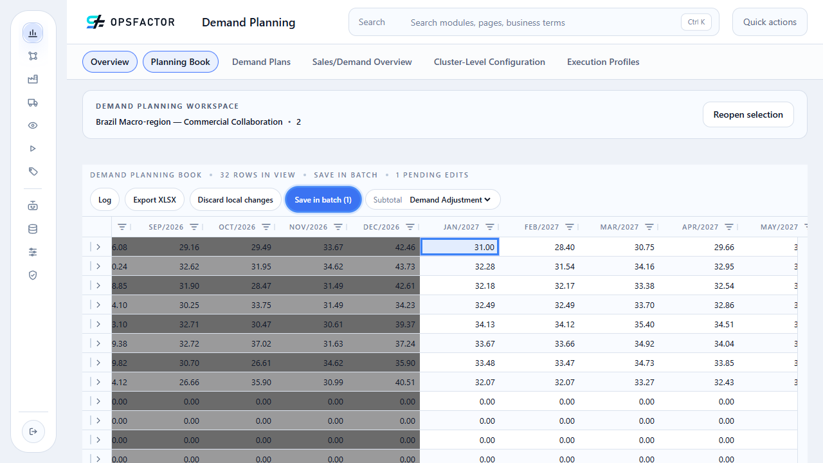Screen dimensions: 823x463
Task: Open the network nodes sidebar icon
Action: [x=33, y=56]
